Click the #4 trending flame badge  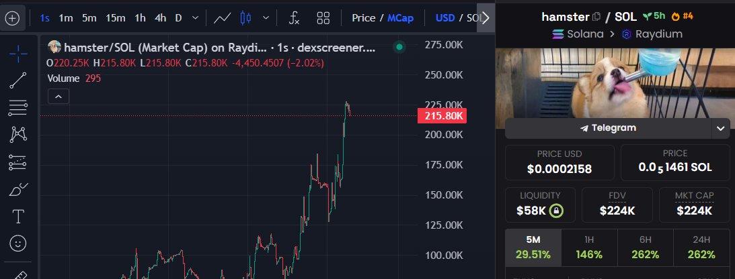(682, 16)
